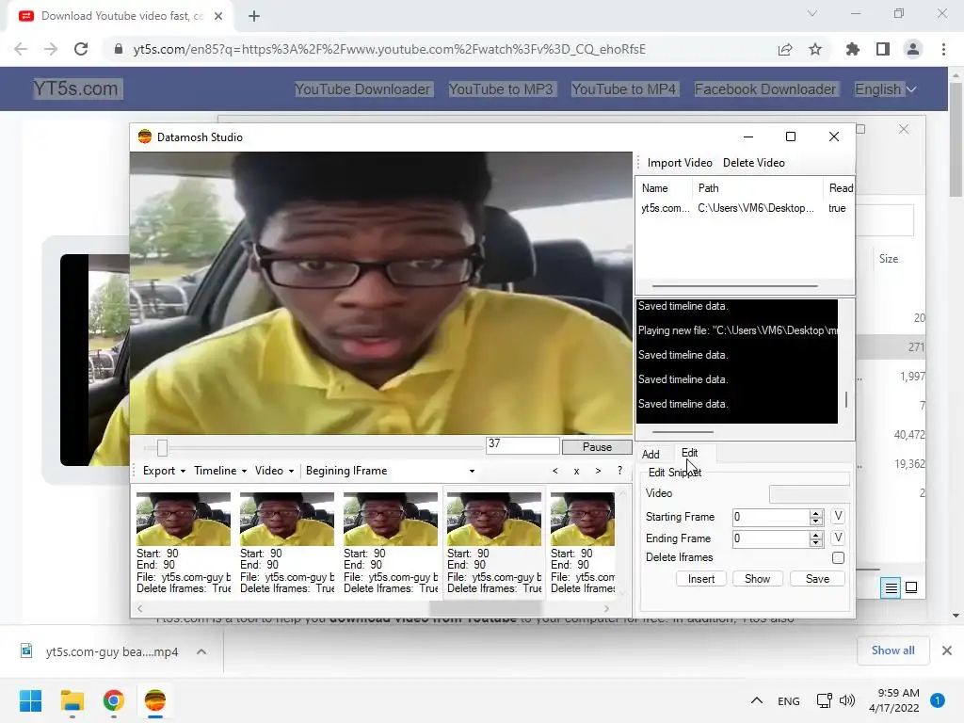Open YouTube to MP3 nav link
Image resolution: width=964 pixels, height=723 pixels.
pyautogui.click(x=501, y=89)
